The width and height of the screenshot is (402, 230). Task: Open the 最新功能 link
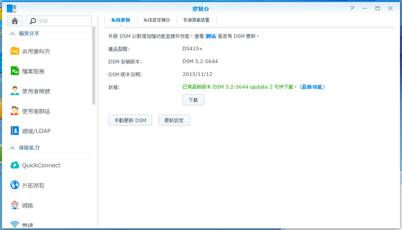pos(312,87)
